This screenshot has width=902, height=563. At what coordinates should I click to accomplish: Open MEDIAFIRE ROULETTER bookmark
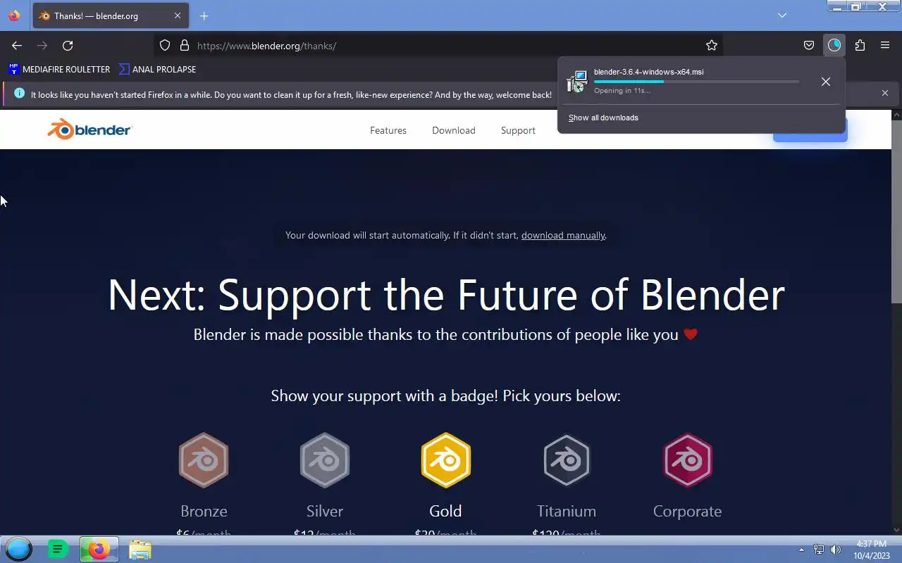pyautogui.click(x=59, y=69)
